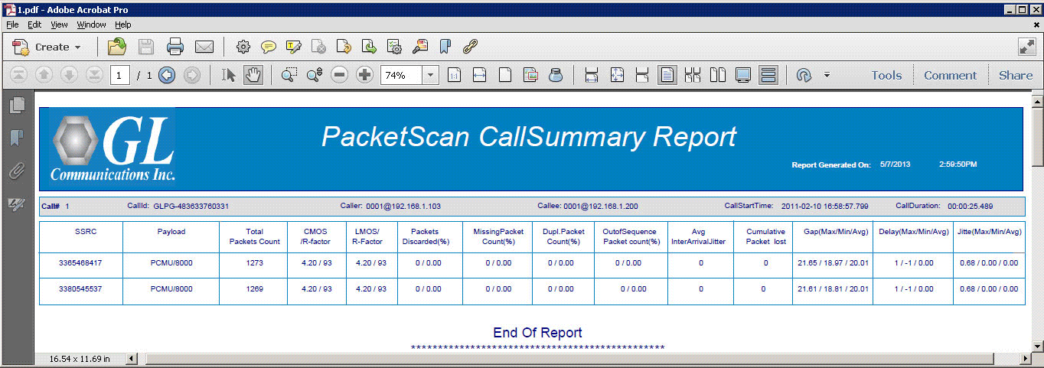Open a file with the folder icon
Viewport: 1044px width, 368px height.
pyautogui.click(x=117, y=47)
